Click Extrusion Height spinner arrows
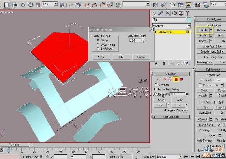The width and height of the screenshot is (226, 159). click(x=144, y=40)
